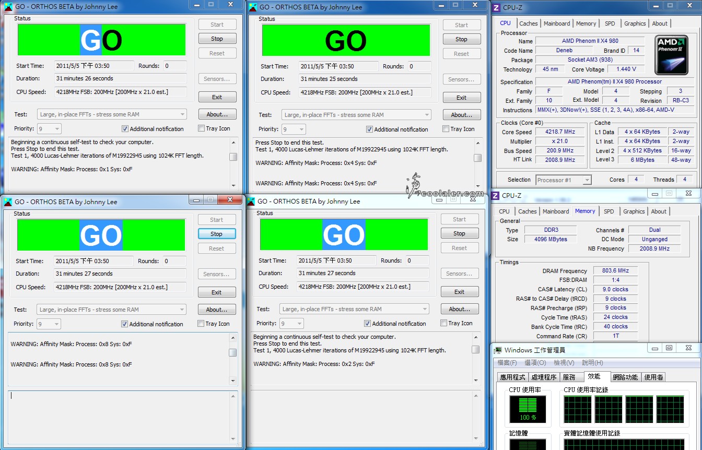The height and width of the screenshot is (450, 702).
Task: Open Test dropdown in 0x2 ORTHOS window
Action: point(354,309)
